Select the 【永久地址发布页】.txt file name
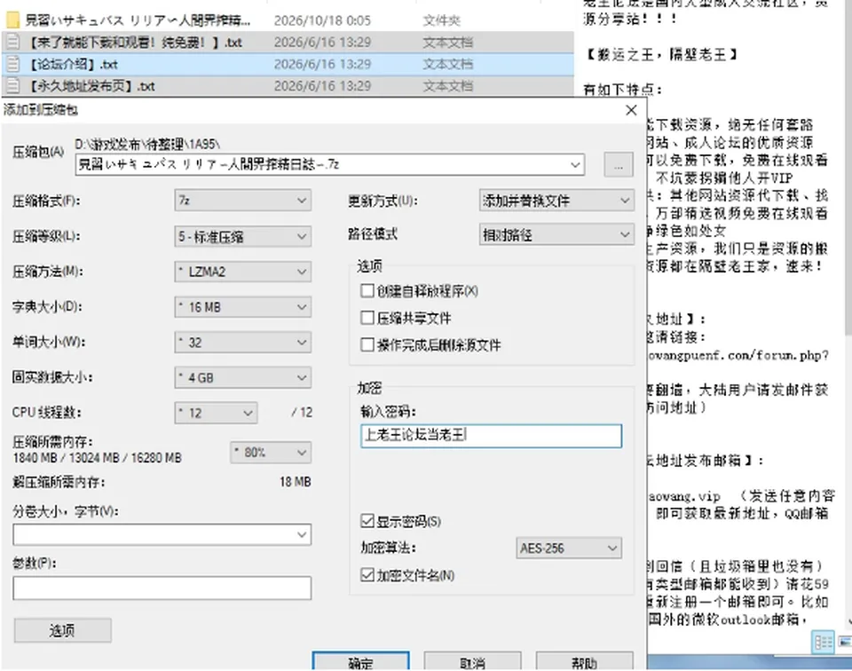The width and height of the screenshot is (852, 671). [91, 86]
